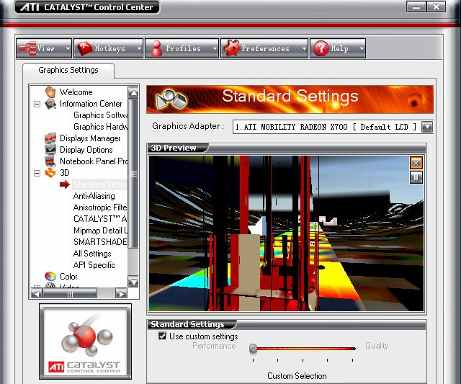Open the Hotkeys menu

(x=108, y=48)
